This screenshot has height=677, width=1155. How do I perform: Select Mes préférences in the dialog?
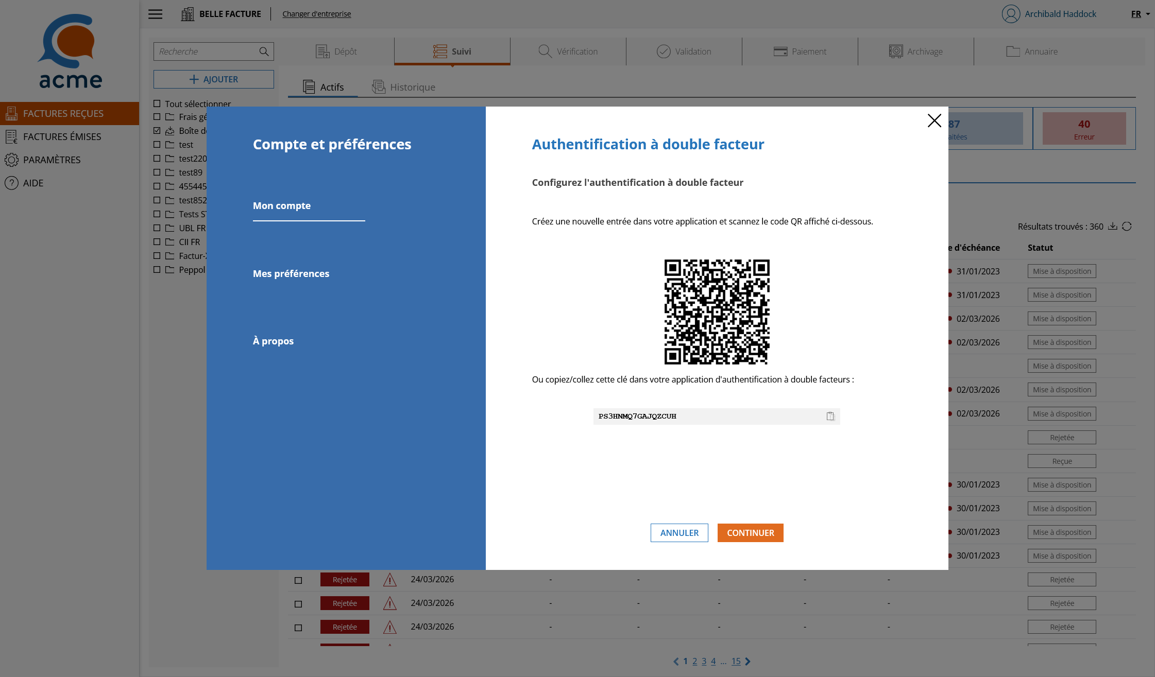click(291, 273)
